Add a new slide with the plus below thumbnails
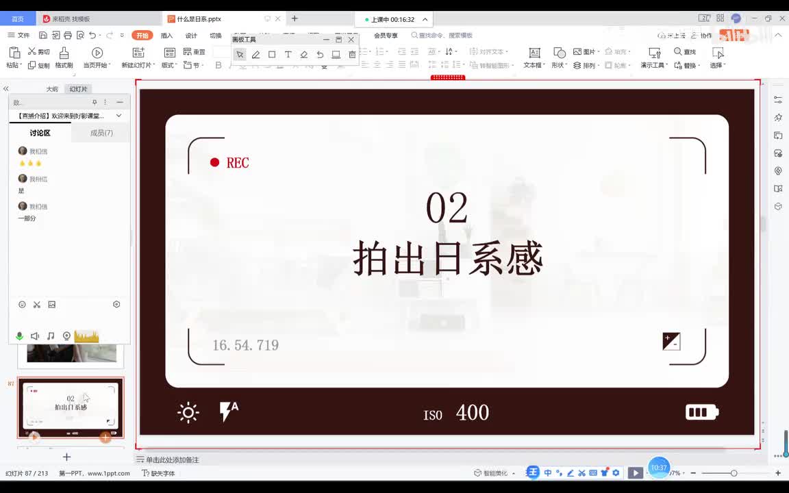789x493 pixels. point(66,457)
